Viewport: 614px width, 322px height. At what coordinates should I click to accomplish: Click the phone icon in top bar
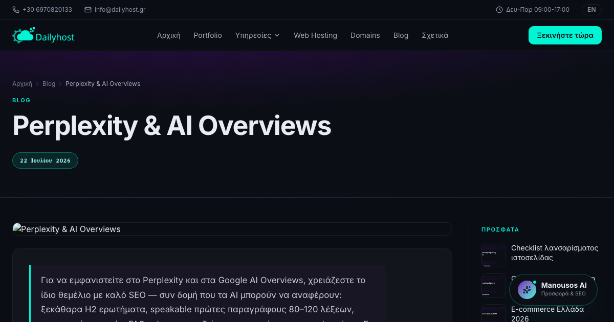(16, 10)
